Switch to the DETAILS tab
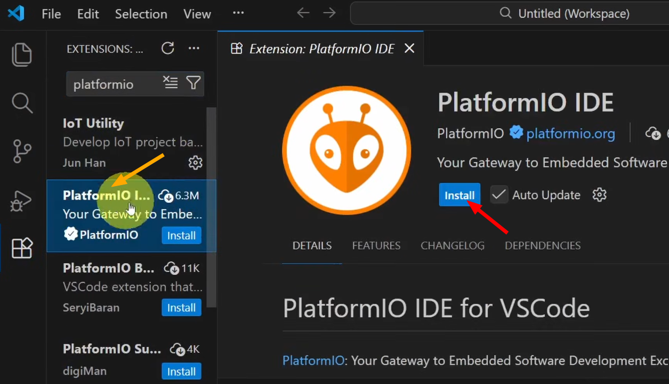669x384 pixels. pos(312,246)
